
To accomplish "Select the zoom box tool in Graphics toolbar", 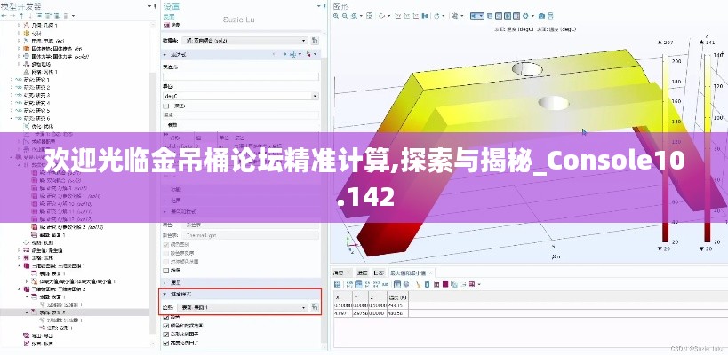I will click(x=355, y=16).
